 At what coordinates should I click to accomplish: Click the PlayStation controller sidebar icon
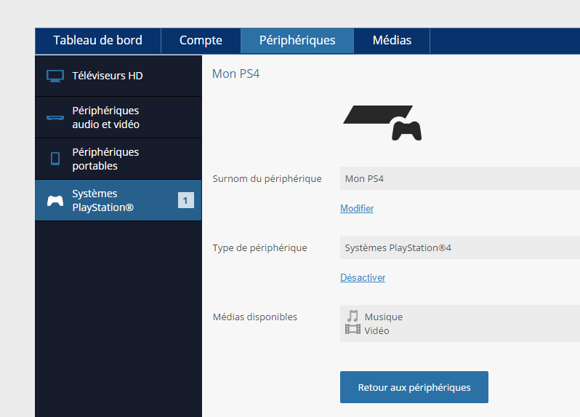55,201
